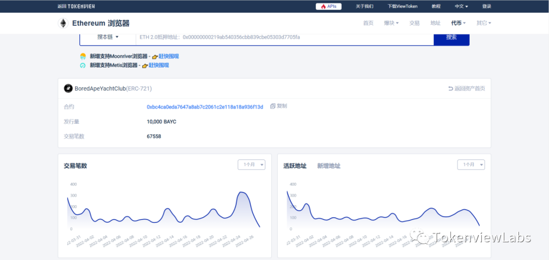The image size is (549, 260).
Task: Click the 发行量 row label
Action: (72, 122)
